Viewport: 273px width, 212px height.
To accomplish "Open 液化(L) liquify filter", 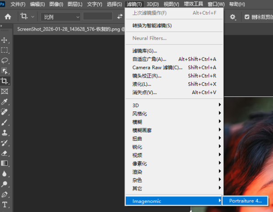I will 174,84.
